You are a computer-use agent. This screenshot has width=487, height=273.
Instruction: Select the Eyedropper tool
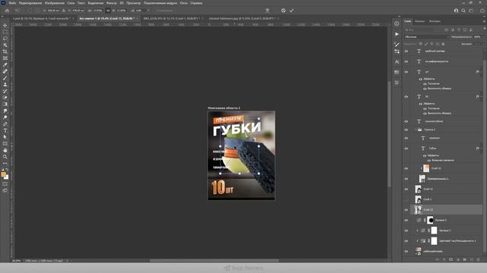pos(5,64)
